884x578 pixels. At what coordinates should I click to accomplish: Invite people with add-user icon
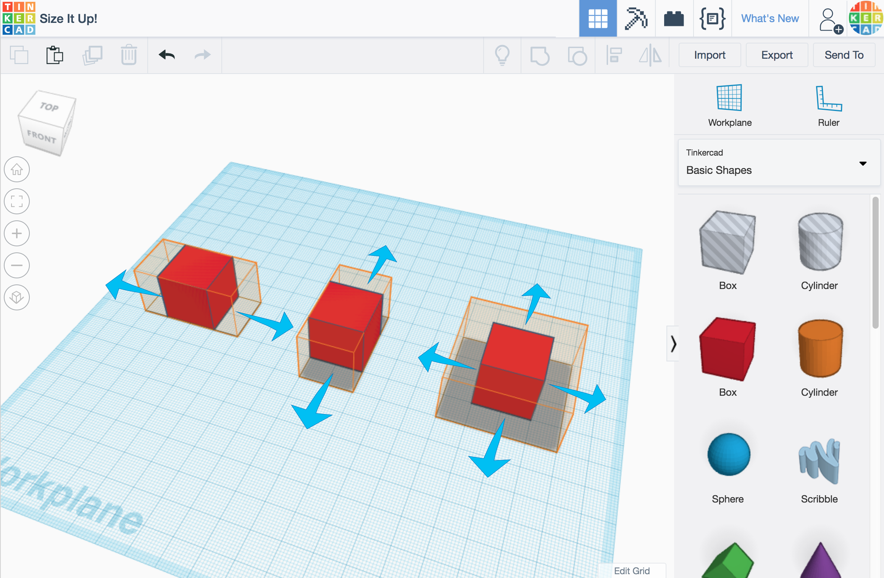(831, 21)
